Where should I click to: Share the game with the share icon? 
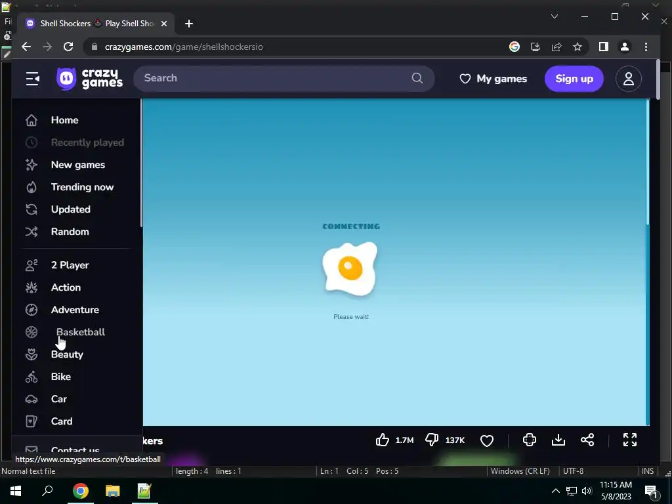[587, 440]
